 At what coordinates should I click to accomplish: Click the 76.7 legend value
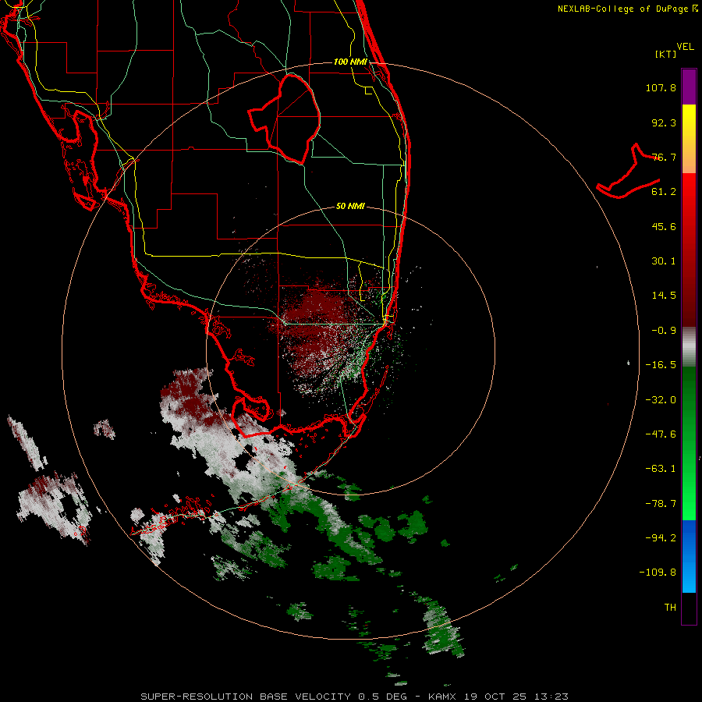click(664, 157)
